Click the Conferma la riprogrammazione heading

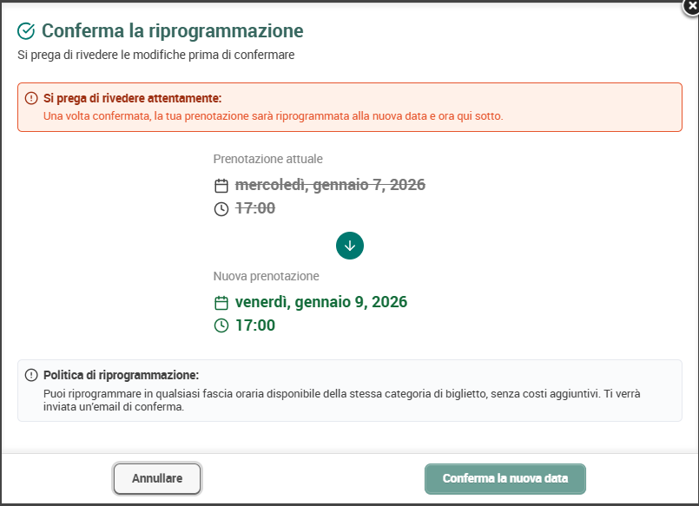(173, 31)
